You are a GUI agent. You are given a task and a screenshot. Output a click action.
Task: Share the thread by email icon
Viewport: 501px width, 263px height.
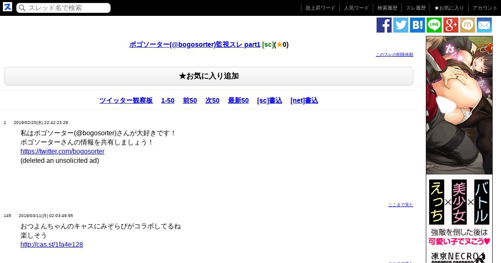pyautogui.click(x=484, y=25)
